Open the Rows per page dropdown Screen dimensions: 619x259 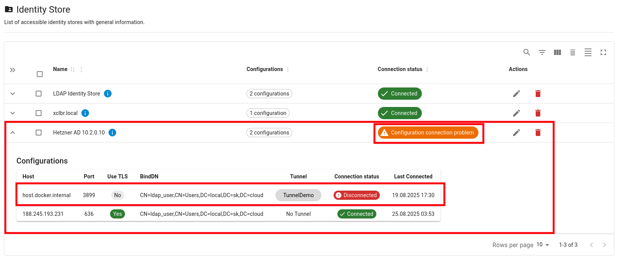(543, 245)
